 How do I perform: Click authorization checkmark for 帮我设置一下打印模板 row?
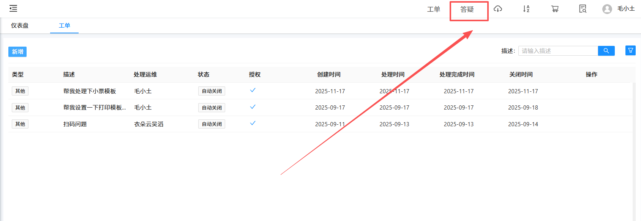point(253,107)
